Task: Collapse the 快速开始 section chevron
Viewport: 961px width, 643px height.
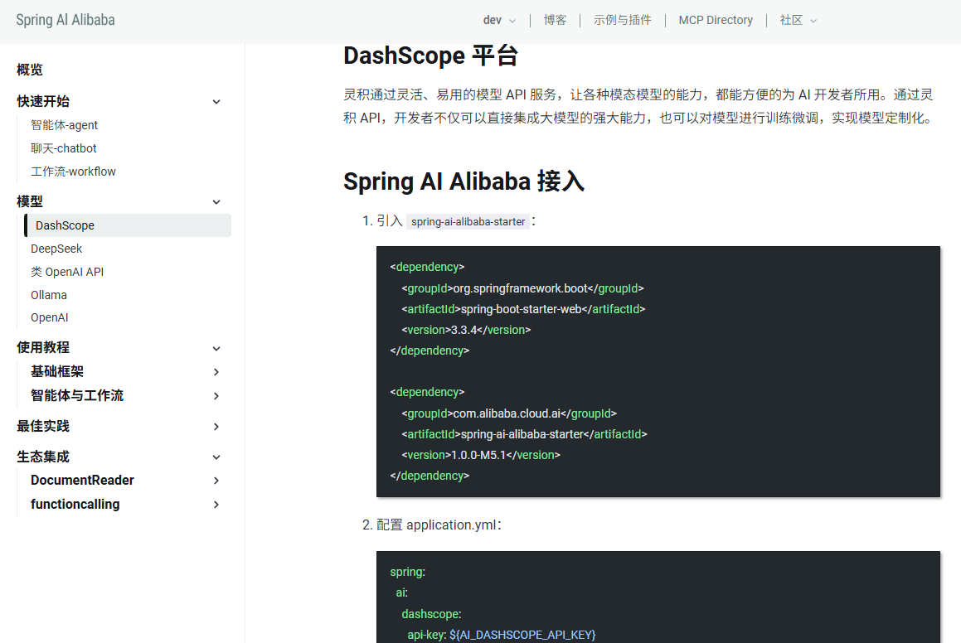Action: pos(216,102)
